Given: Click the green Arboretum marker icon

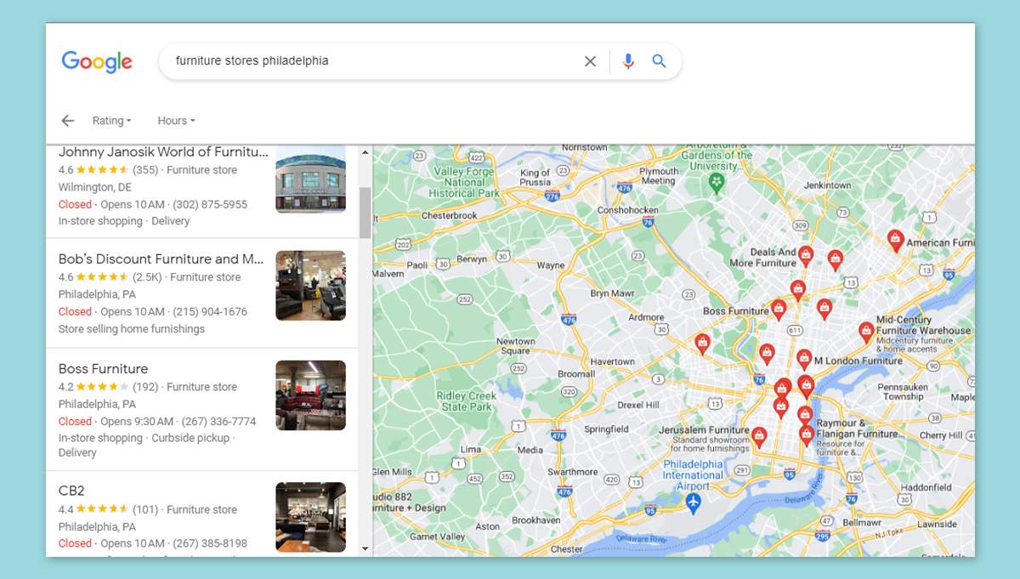Looking at the screenshot, I should click(717, 184).
